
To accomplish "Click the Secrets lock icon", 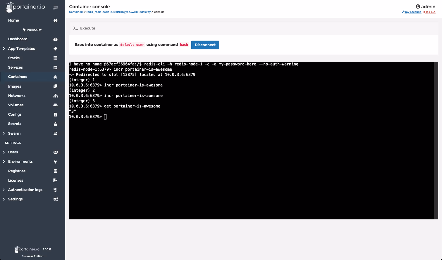I will click(55, 124).
